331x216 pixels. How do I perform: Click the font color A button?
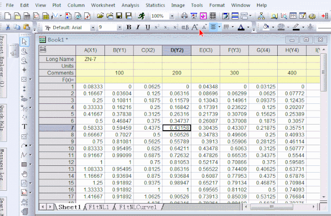241,27
